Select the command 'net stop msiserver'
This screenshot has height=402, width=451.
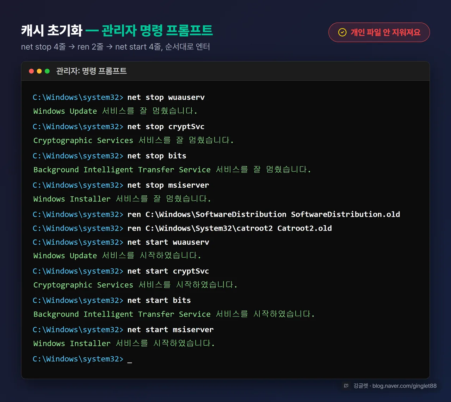168,185
